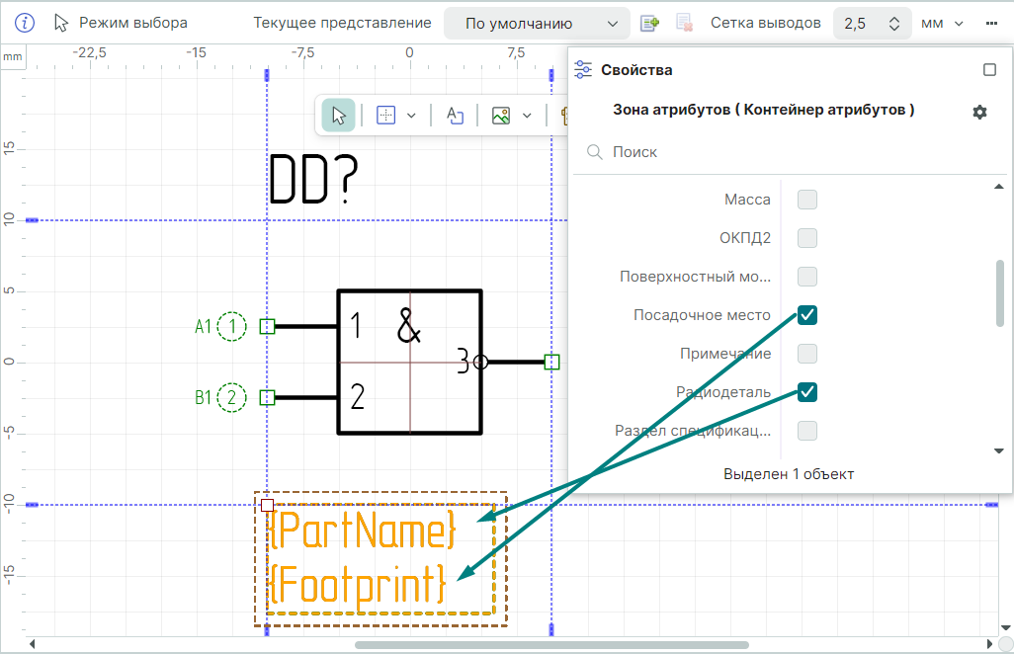Screen dimensions: 1014x654
Task: Click the properties panel window square icon
Action: 989,70
